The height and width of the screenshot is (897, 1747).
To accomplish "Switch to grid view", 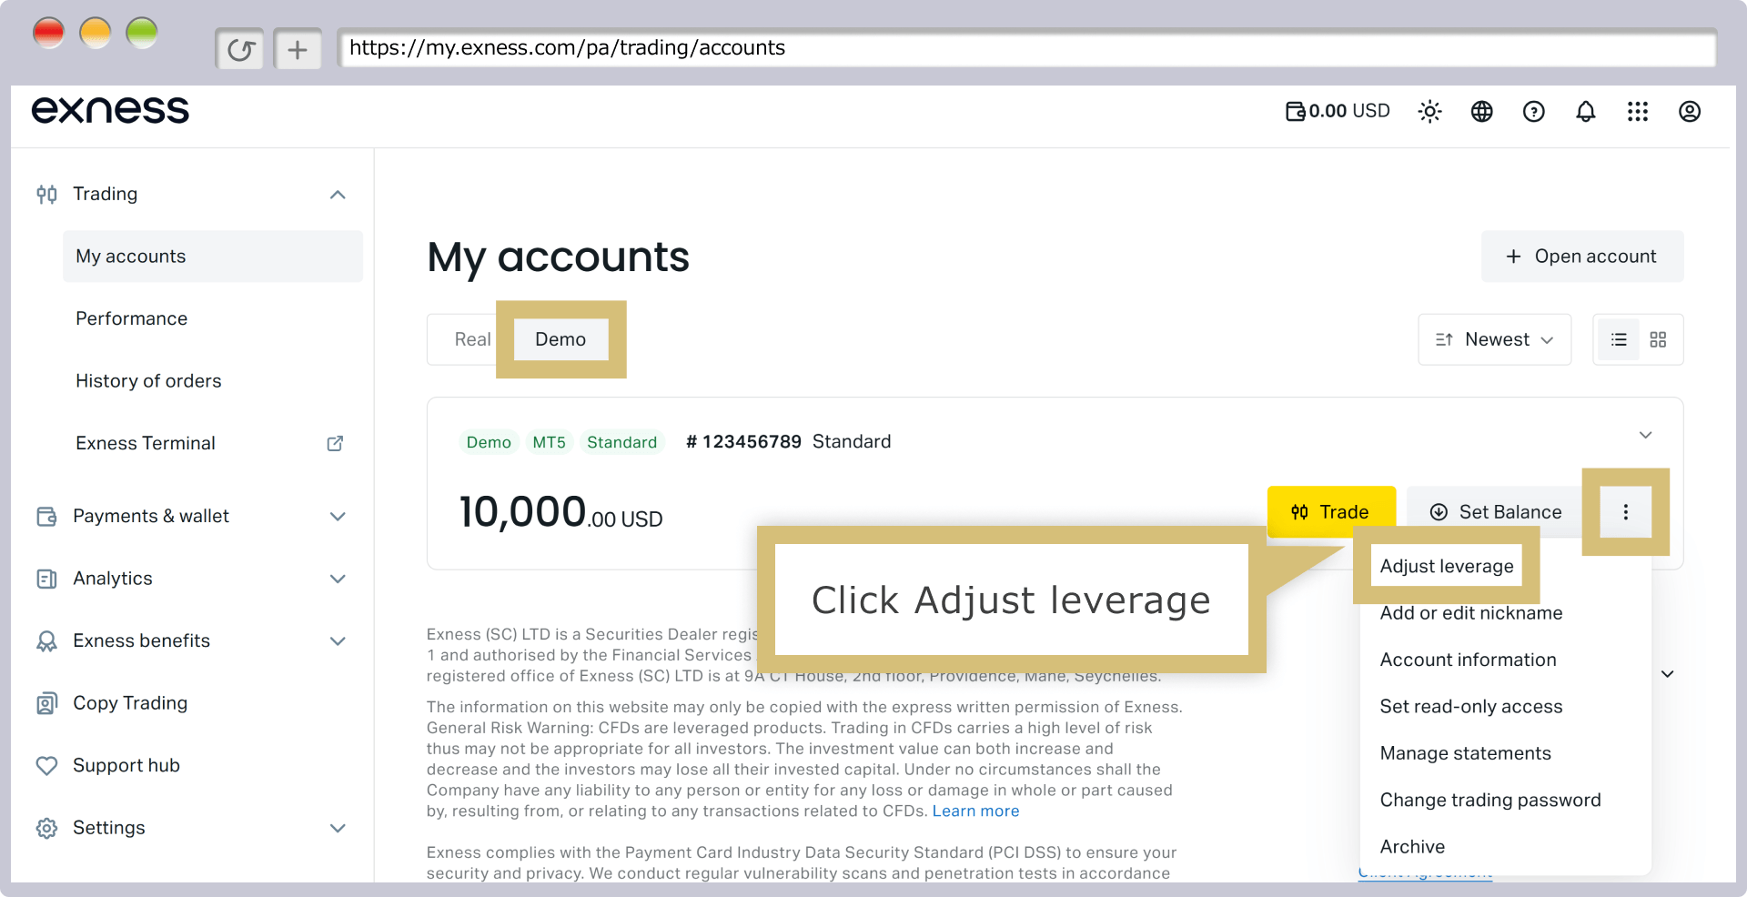I will (1658, 339).
